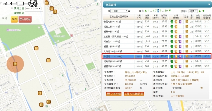Select the row 建國里14鄰大林路1~30號
Viewport: 212px width, 111px height.
tap(157, 36)
